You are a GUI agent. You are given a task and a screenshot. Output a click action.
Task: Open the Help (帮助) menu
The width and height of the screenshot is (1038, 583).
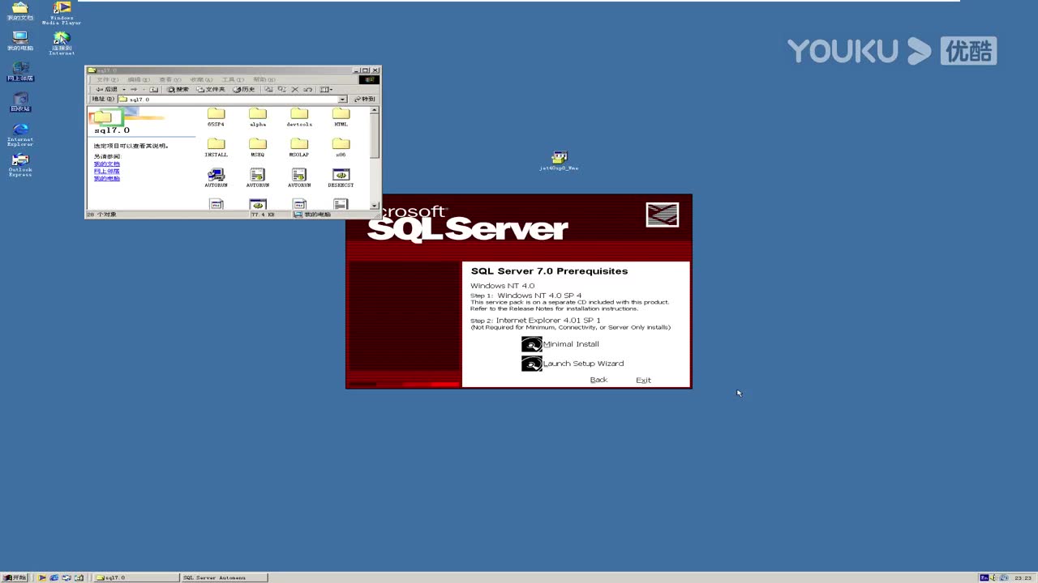point(264,79)
